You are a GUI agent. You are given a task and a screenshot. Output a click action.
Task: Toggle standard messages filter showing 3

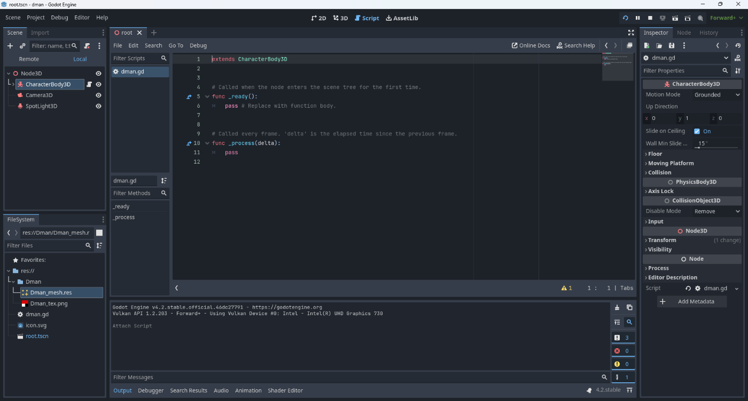[x=624, y=338]
